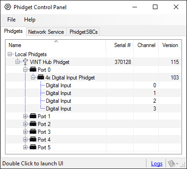Close the Phidget Control Panel window
Viewport: 187px width, 169px height.
click(x=176, y=7)
